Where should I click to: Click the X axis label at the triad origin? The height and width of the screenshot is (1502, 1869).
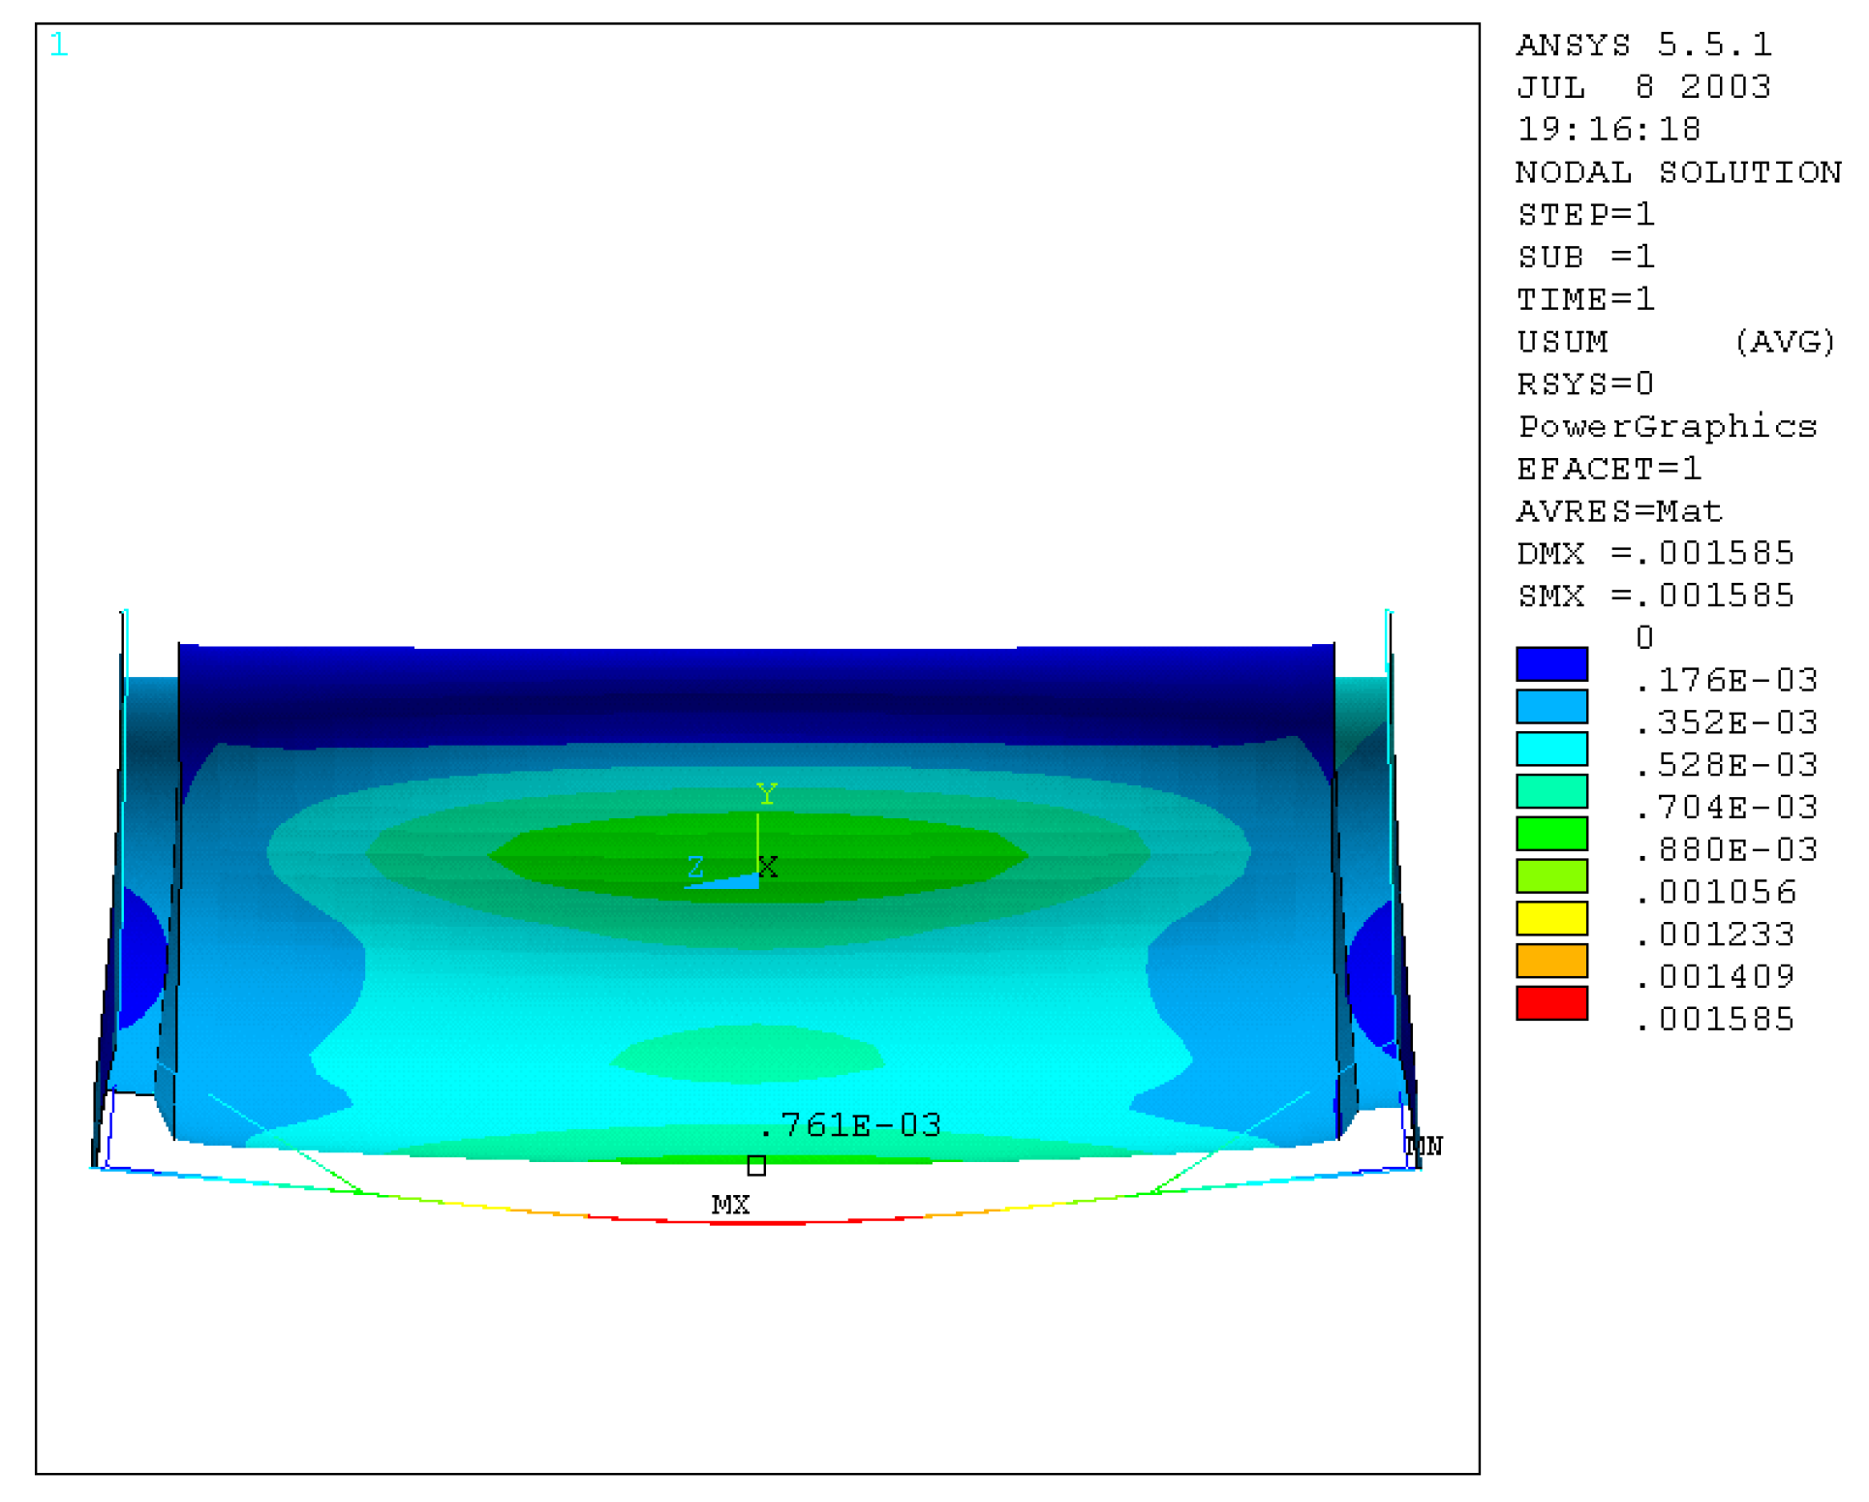[768, 867]
